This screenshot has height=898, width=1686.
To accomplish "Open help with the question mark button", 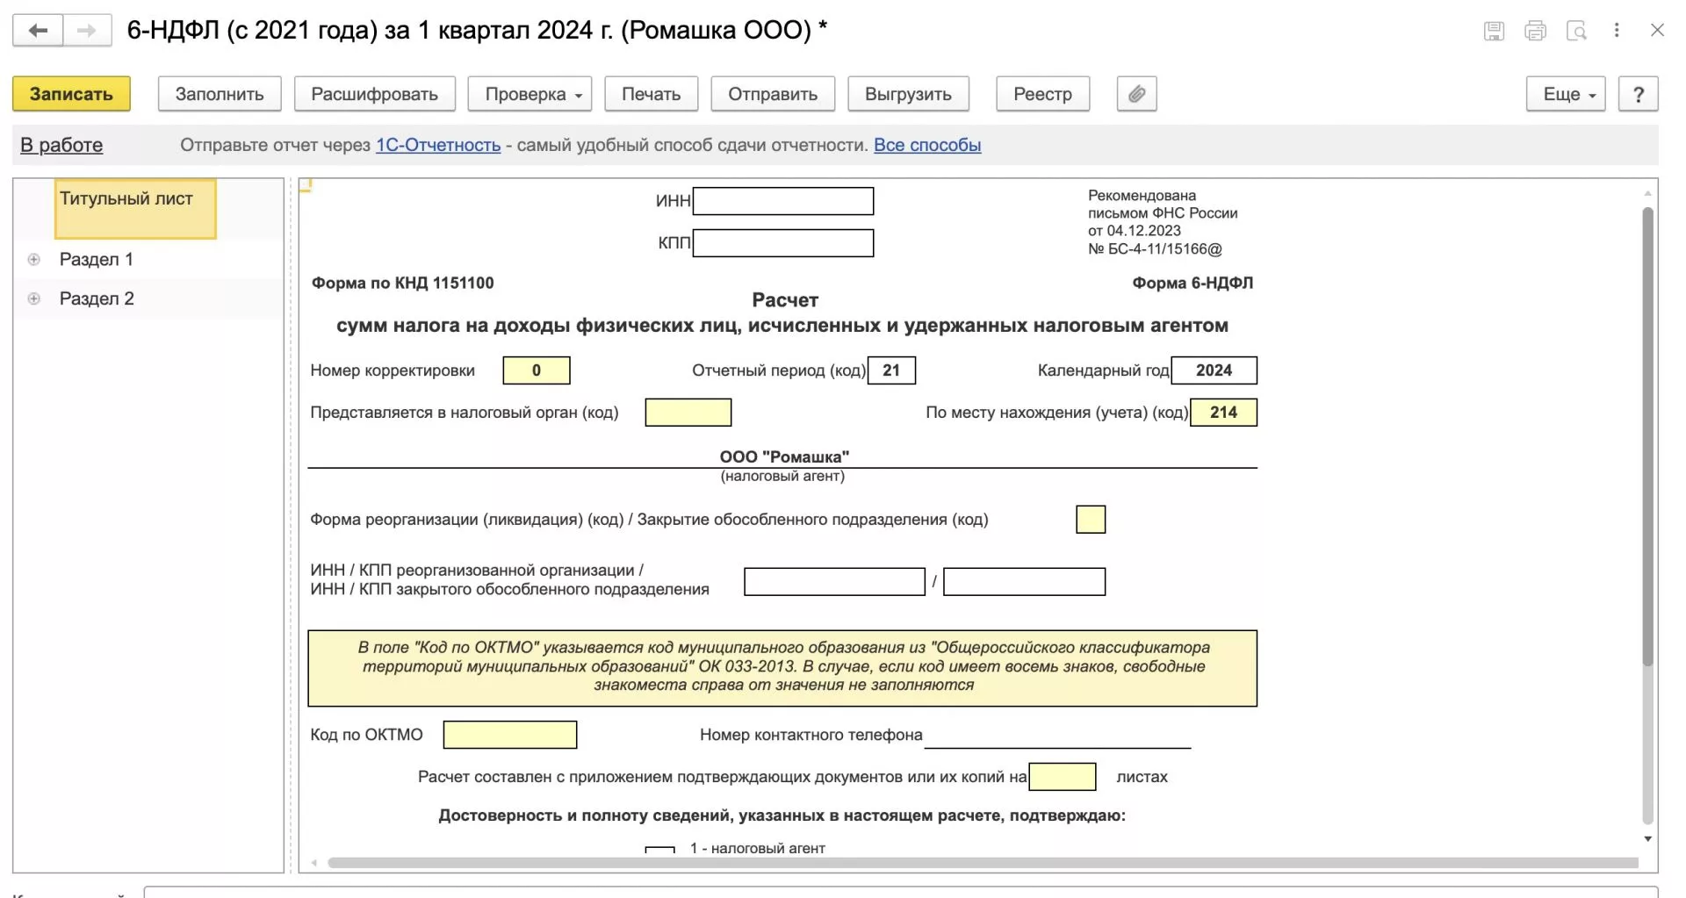I will pyautogui.click(x=1638, y=94).
